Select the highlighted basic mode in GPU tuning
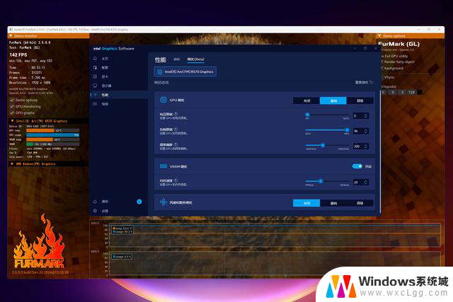453x302 pixels. coord(333,100)
